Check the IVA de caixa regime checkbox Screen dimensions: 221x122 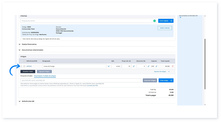tap(22, 39)
